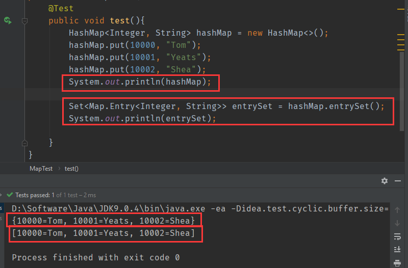The height and width of the screenshot is (268, 408).
Task: Click the "Shea" string literal
Action: click(181, 70)
